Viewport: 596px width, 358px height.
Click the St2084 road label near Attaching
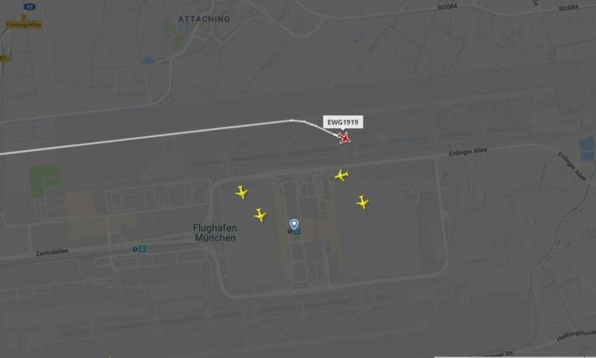tap(447, 7)
